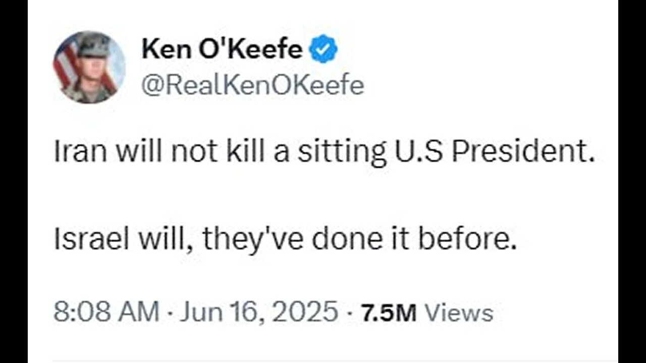The width and height of the screenshot is (646, 363).
Task: Click the black letterbox bar on left
Action: pos(14,181)
